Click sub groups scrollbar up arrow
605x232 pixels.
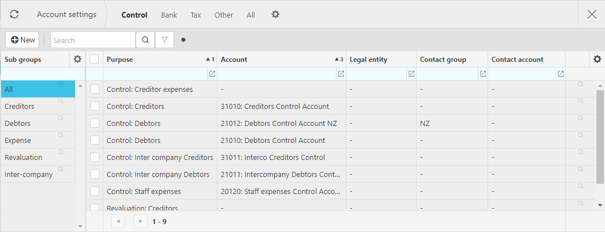(80, 86)
